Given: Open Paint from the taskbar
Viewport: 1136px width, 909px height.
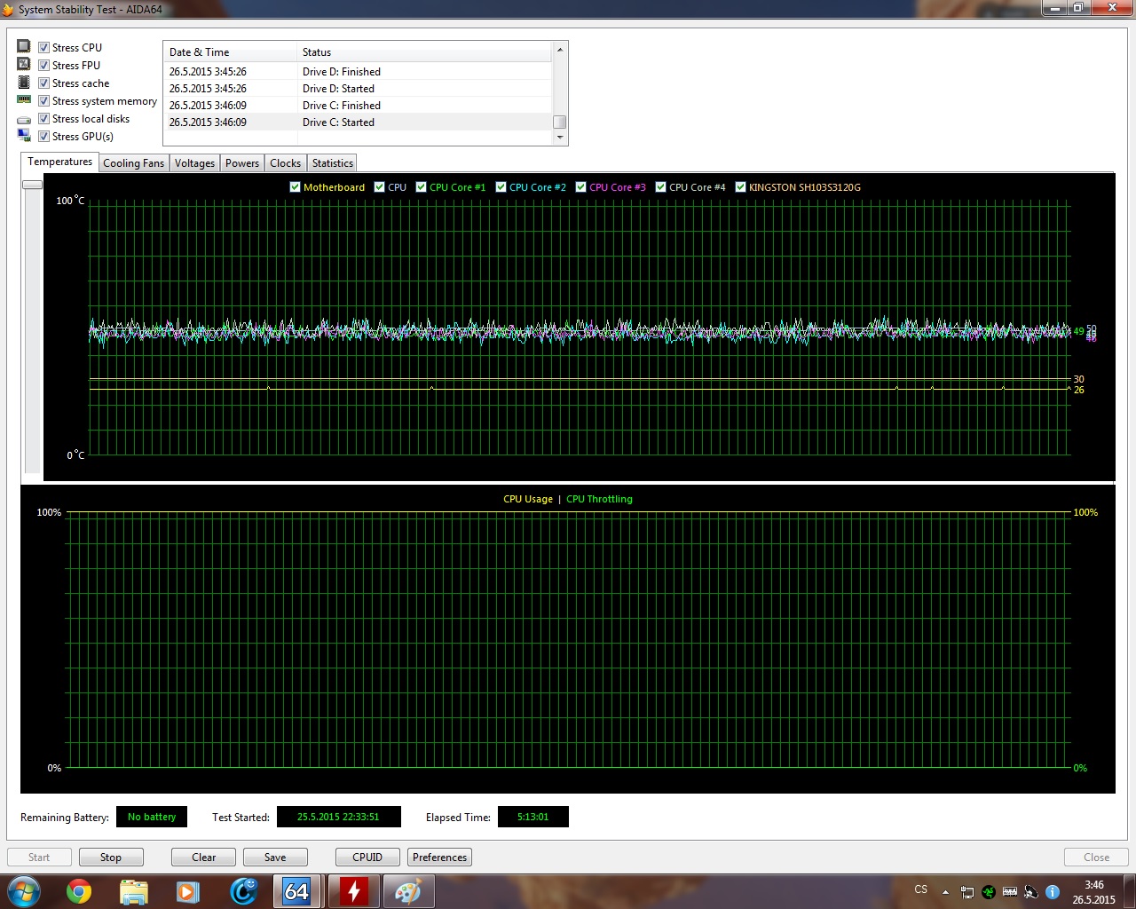Looking at the screenshot, I should coord(408,890).
